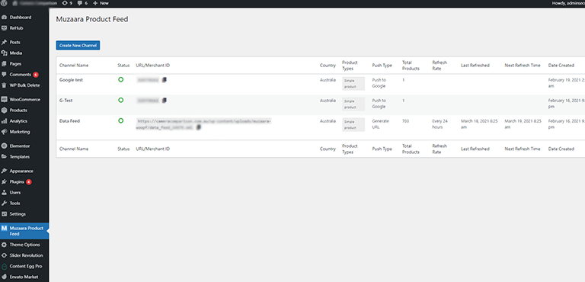The image size is (585, 282).
Task: Click the Dashboard gauge icon
Action: [x=4, y=18]
